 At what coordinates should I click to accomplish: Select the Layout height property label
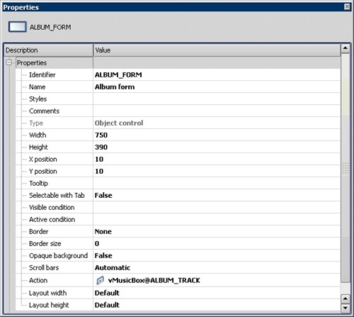[49, 305]
